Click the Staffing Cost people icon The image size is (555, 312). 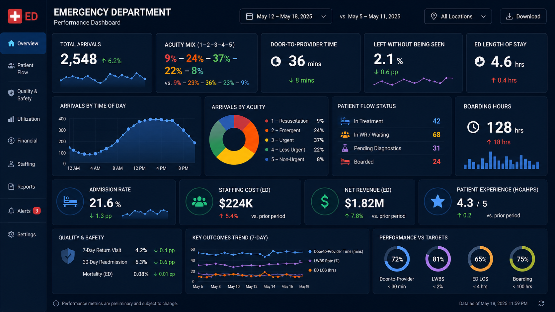point(199,202)
